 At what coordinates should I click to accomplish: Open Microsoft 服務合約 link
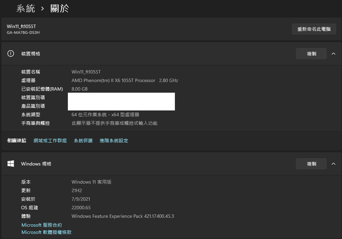click(42, 225)
